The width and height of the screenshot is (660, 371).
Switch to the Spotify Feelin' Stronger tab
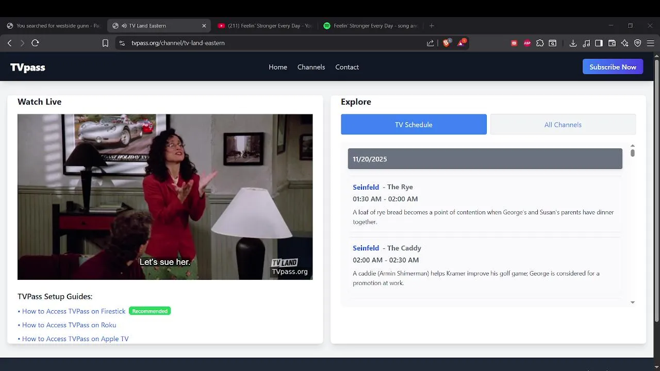(370, 26)
